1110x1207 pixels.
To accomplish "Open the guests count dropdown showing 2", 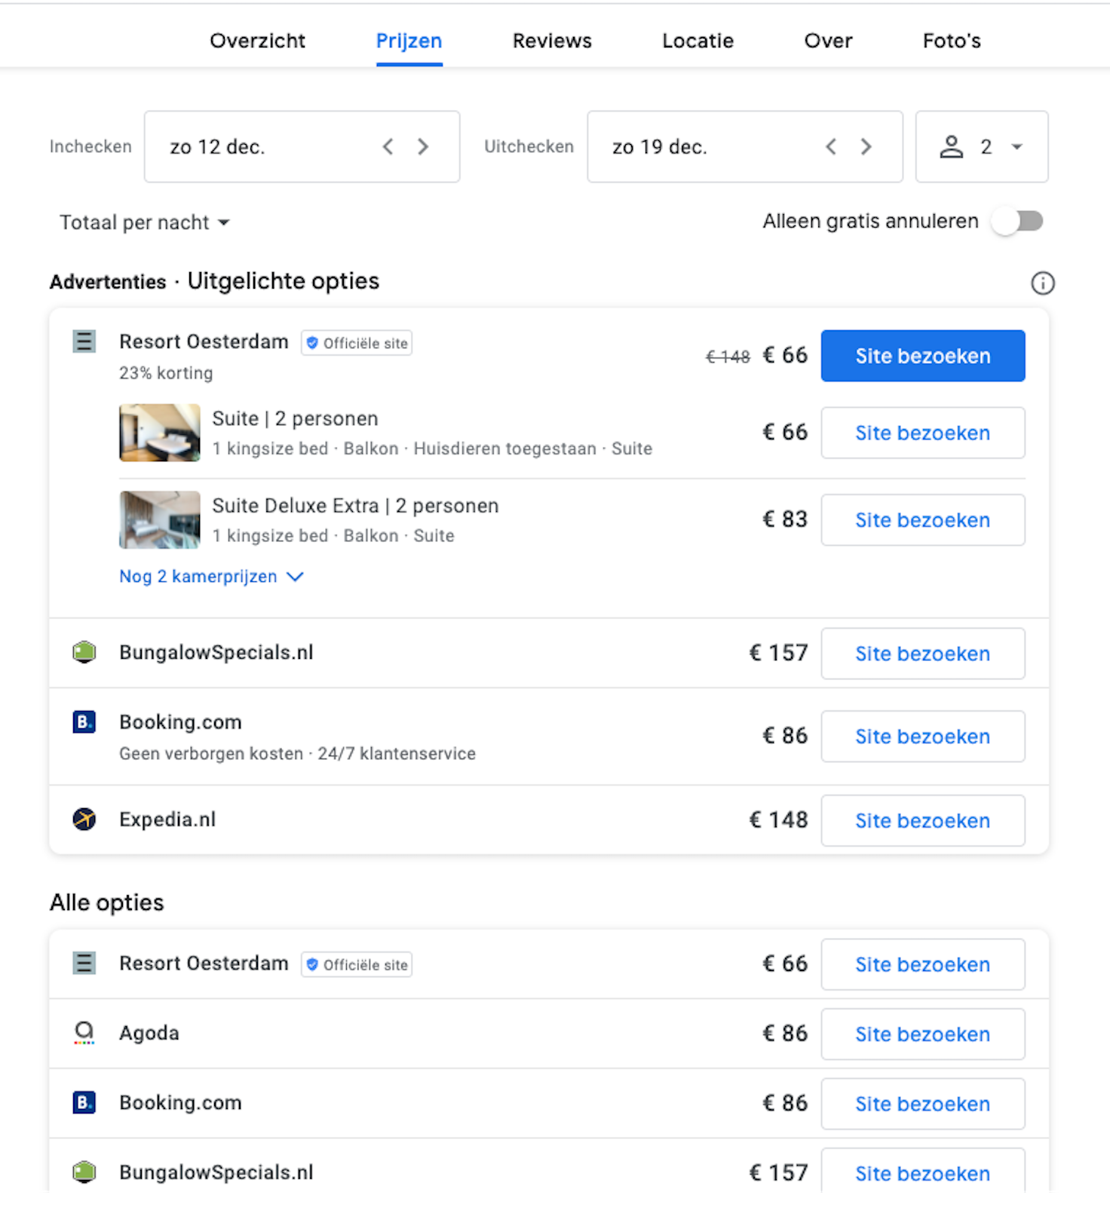I will tap(982, 147).
